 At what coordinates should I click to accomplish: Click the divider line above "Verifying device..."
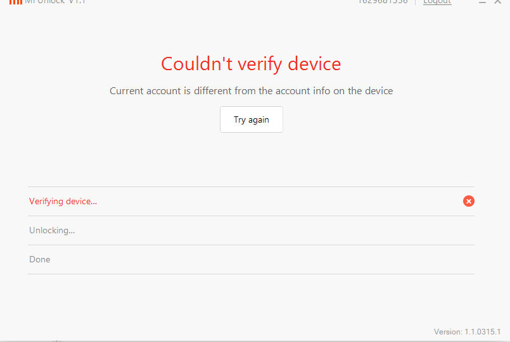[x=251, y=186]
